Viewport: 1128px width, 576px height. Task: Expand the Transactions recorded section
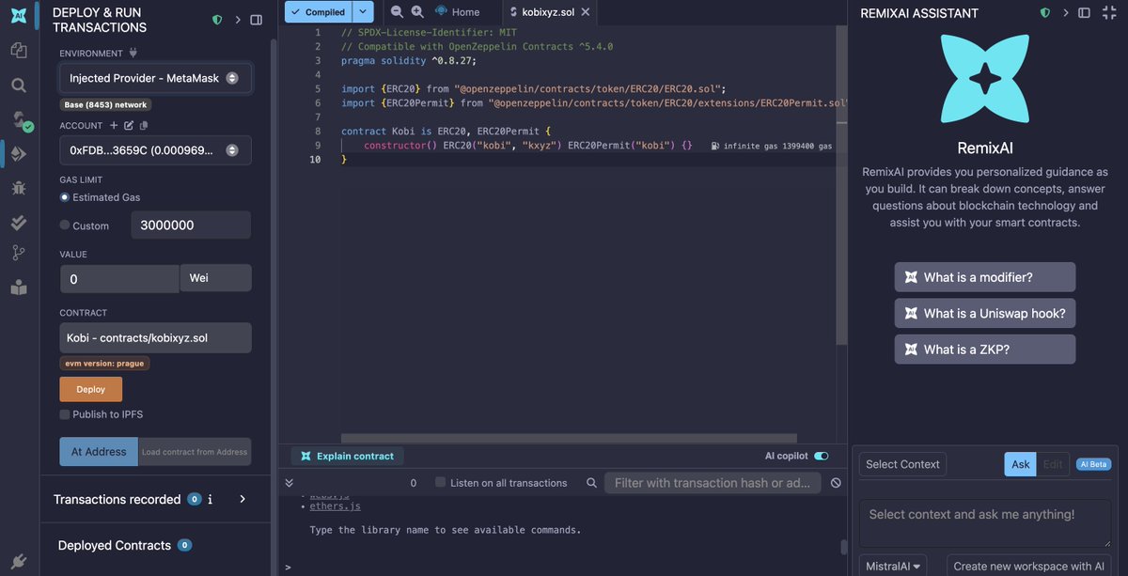(x=243, y=499)
